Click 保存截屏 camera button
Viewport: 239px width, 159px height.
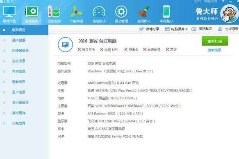click(x=202, y=29)
